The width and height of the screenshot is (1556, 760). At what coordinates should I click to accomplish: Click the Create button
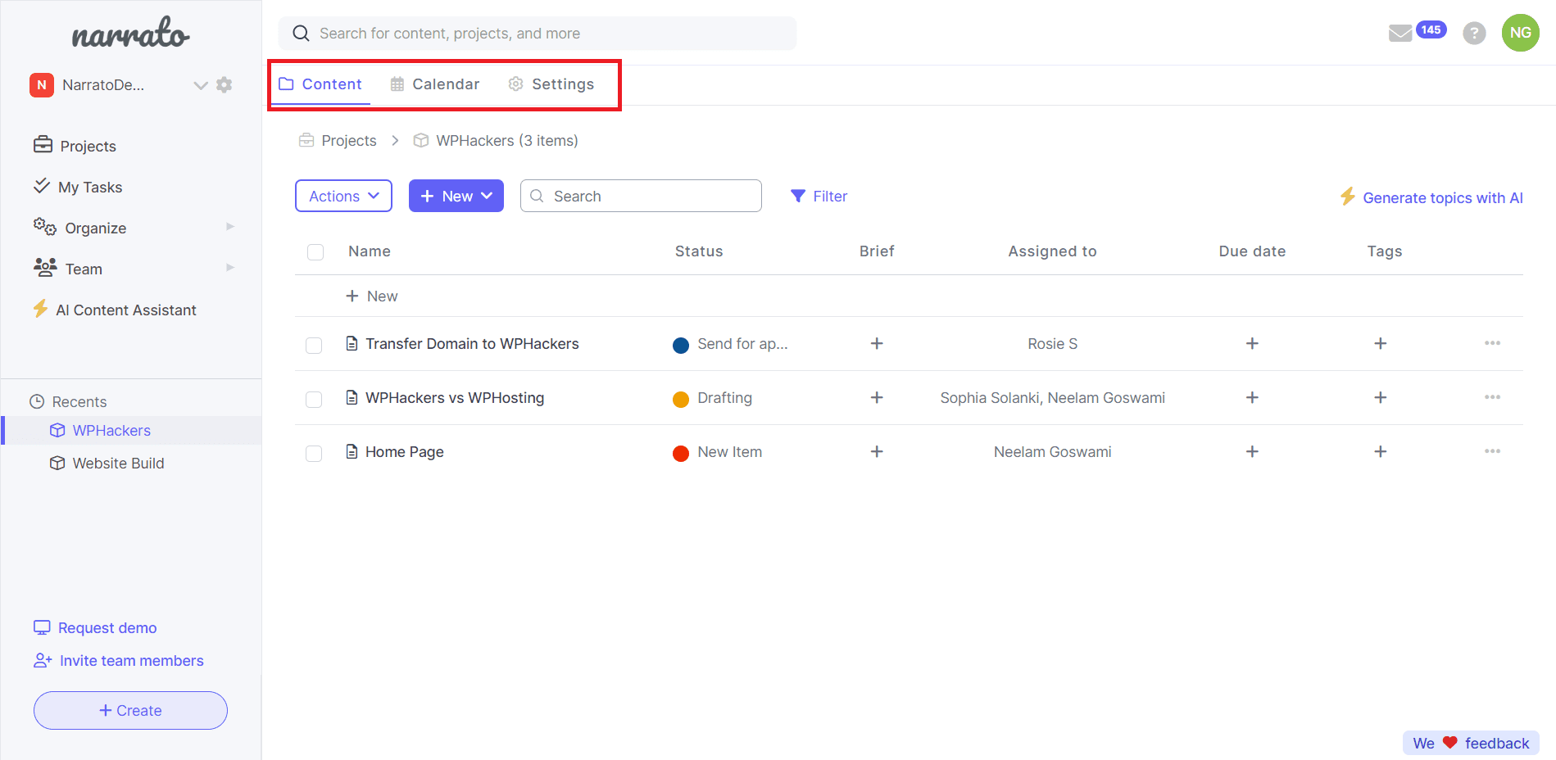pos(130,710)
